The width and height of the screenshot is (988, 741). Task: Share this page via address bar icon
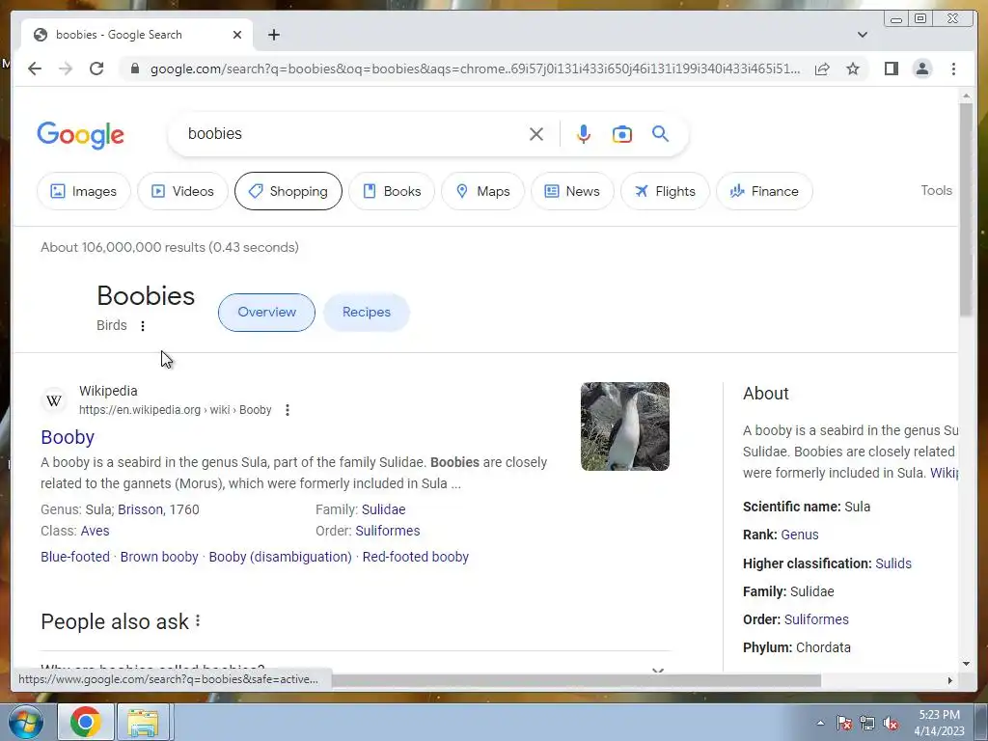point(822,69)
